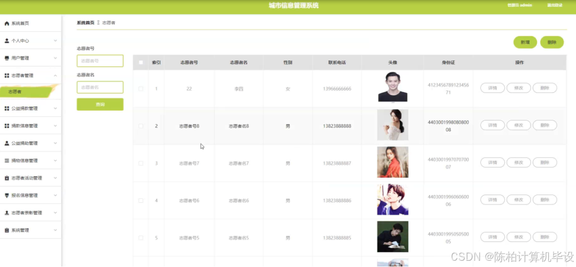Click the person icon beside 公益捐助管理
The height and width of the screenshot is (267, 576).
point(7,143)
